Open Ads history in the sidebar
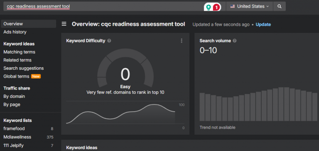319x151 pixels. coord(15,32)
